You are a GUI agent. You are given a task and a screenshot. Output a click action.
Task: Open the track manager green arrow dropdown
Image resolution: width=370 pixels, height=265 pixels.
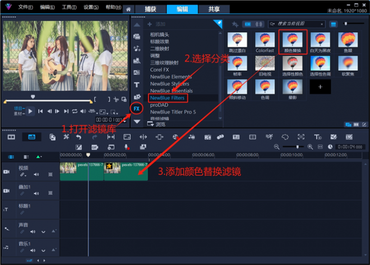click(x=39, y=157)
